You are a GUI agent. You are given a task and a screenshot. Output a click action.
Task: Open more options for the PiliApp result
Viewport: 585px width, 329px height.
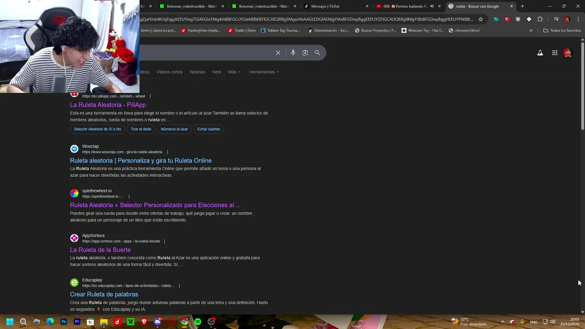150,96
